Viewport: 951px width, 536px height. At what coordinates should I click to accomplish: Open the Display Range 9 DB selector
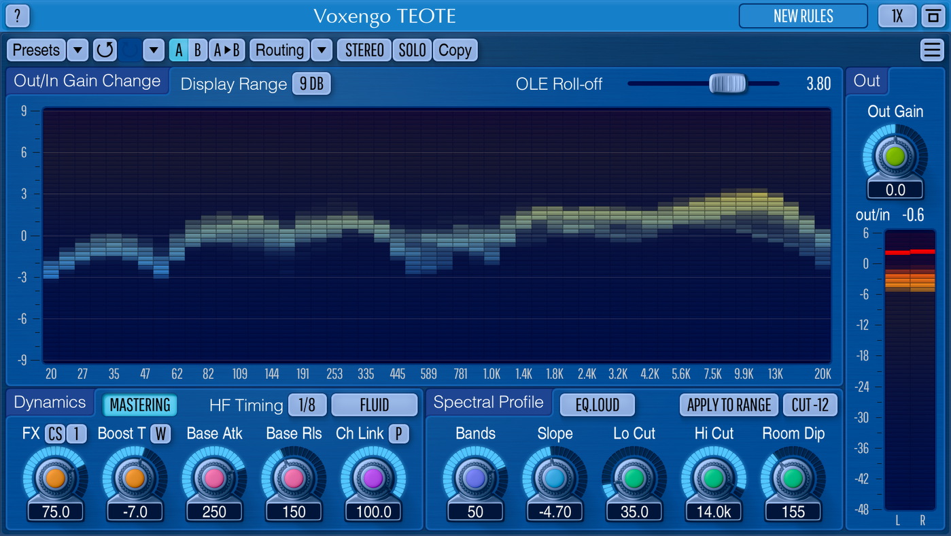coord(311,84)
